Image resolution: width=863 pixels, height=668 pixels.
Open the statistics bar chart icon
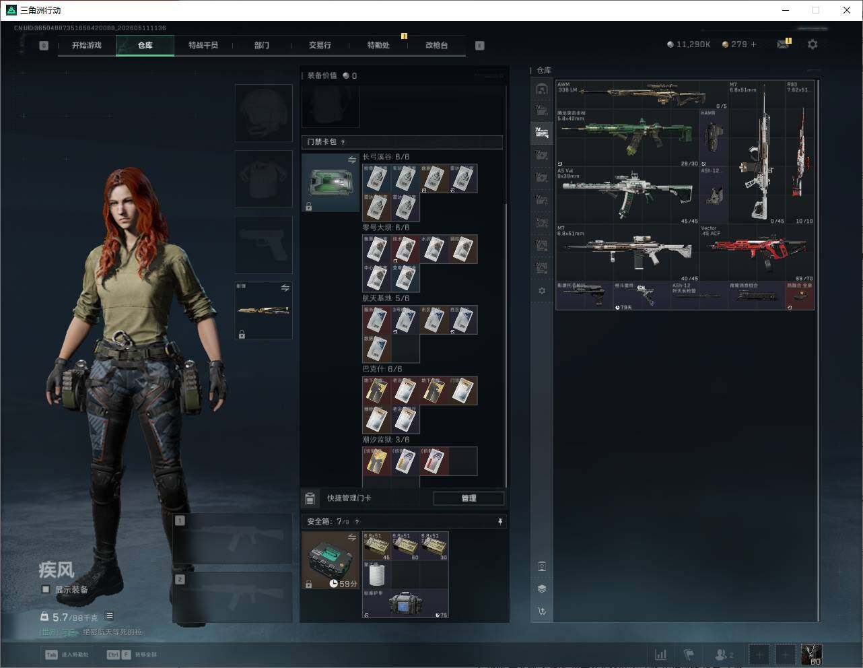tap(661, 655)
